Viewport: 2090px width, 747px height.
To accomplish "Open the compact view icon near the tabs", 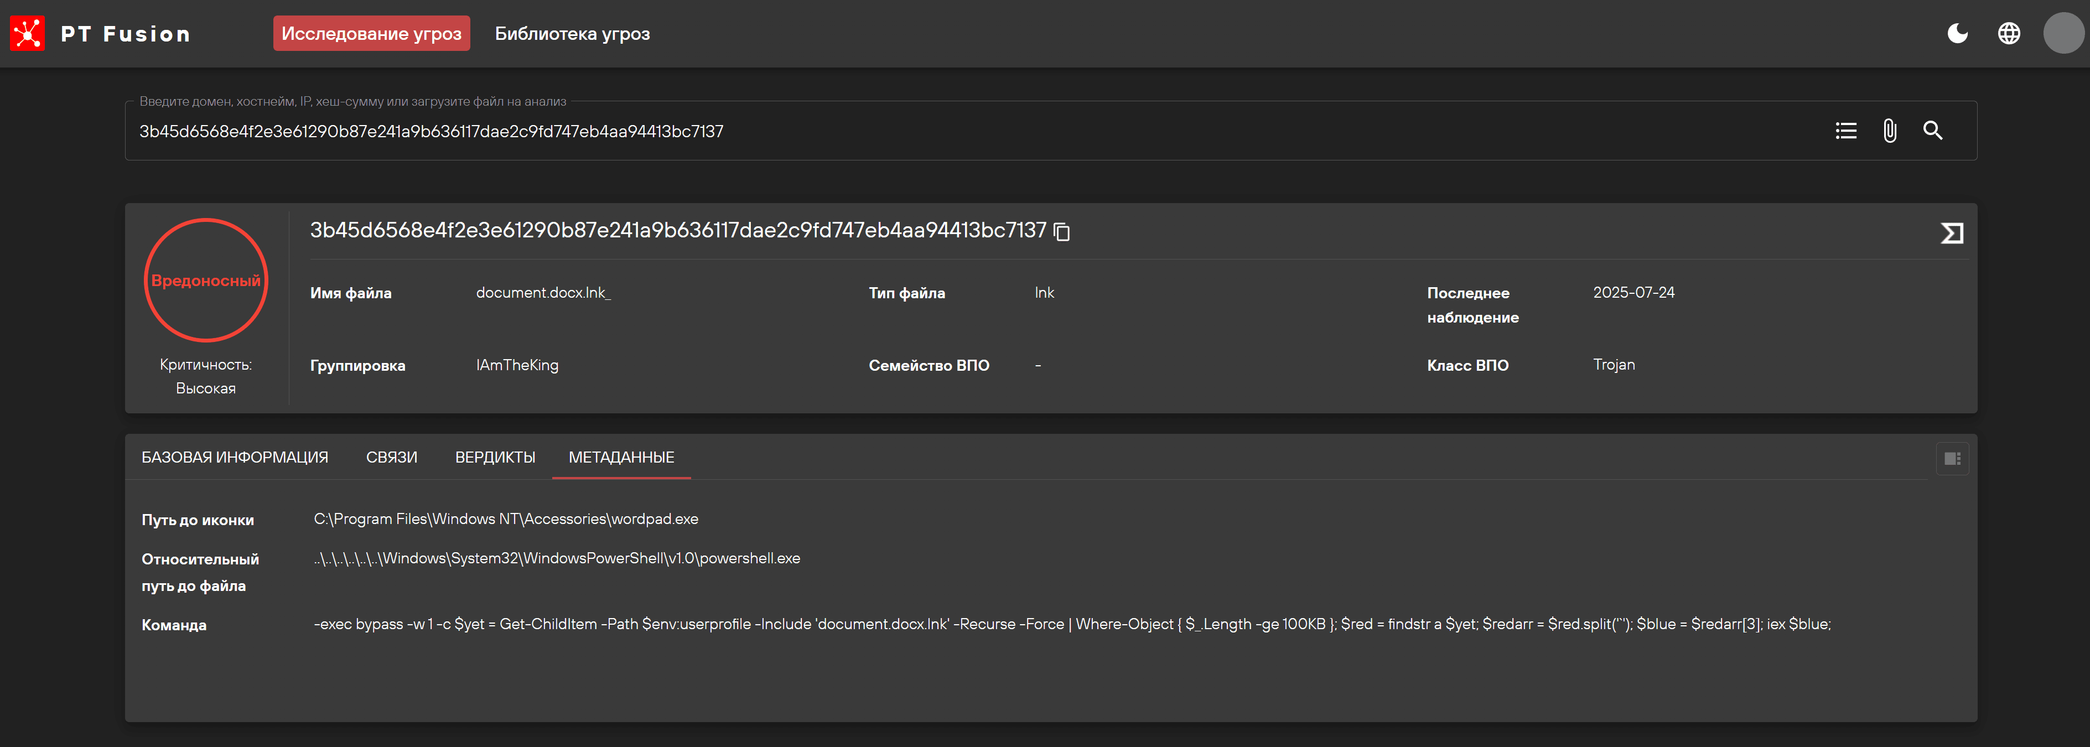I will point(1952,458).
